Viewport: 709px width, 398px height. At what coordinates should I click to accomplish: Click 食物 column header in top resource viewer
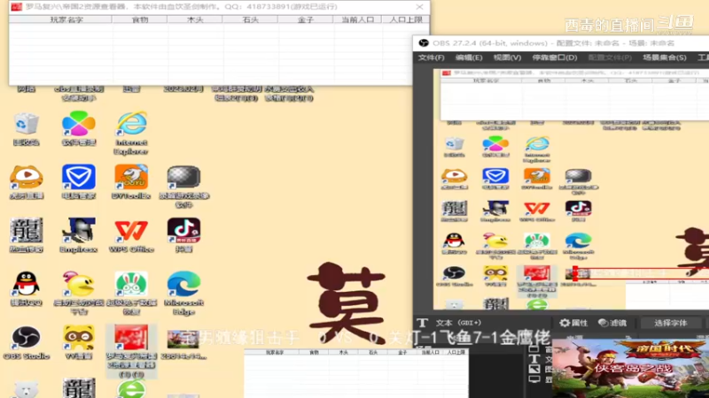(x=140, y=19)
